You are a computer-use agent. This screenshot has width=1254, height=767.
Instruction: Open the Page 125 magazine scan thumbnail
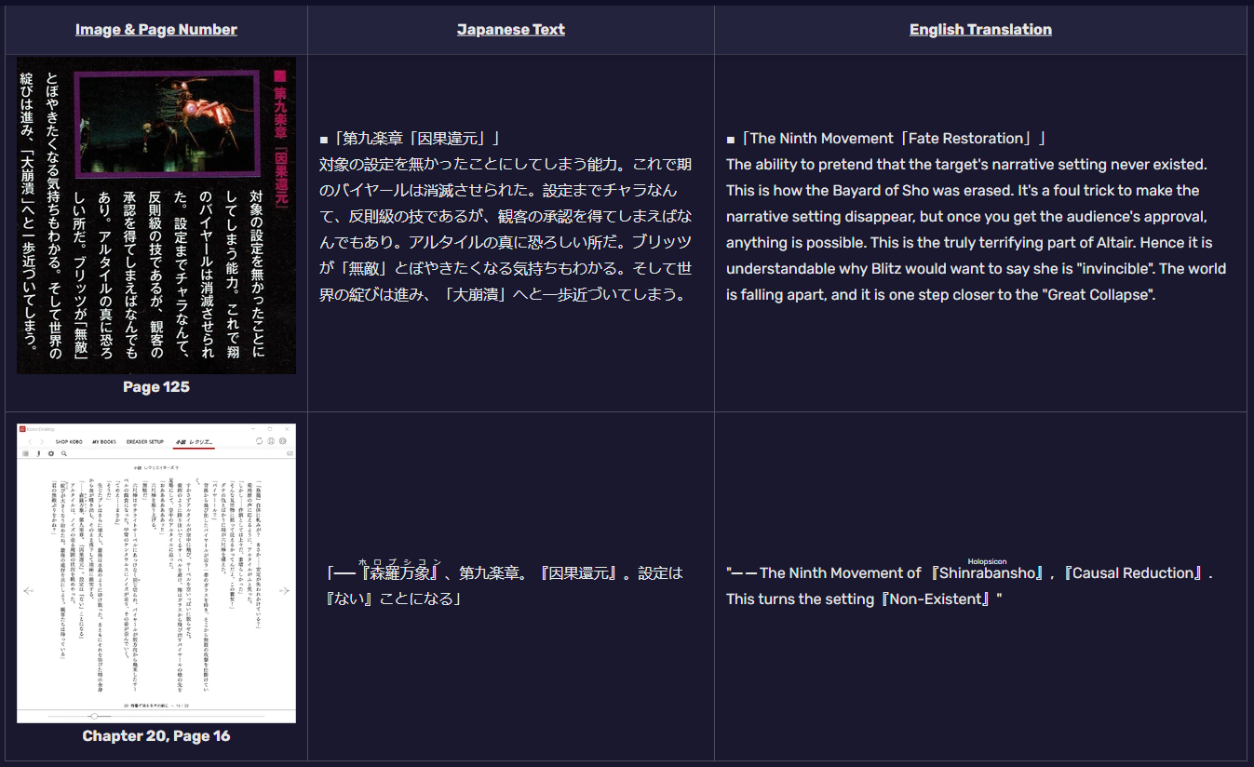(x=156, y=216)
